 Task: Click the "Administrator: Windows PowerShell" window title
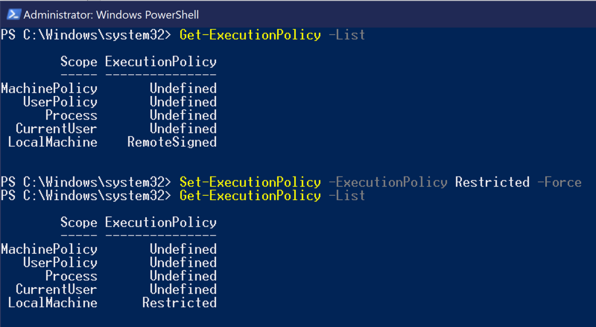pos(111,15)
